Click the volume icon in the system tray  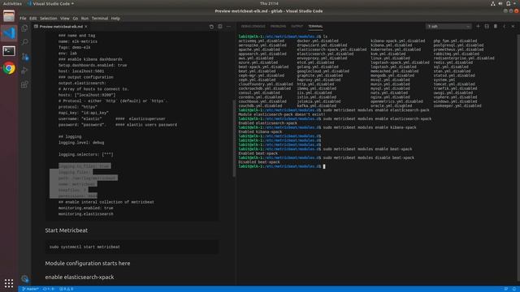click(500, 3)
